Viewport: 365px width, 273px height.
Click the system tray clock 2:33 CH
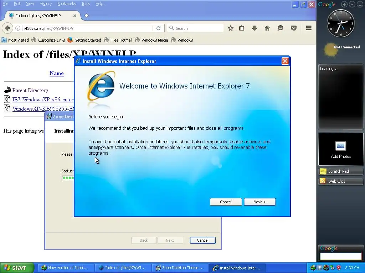tap(352, 268)
